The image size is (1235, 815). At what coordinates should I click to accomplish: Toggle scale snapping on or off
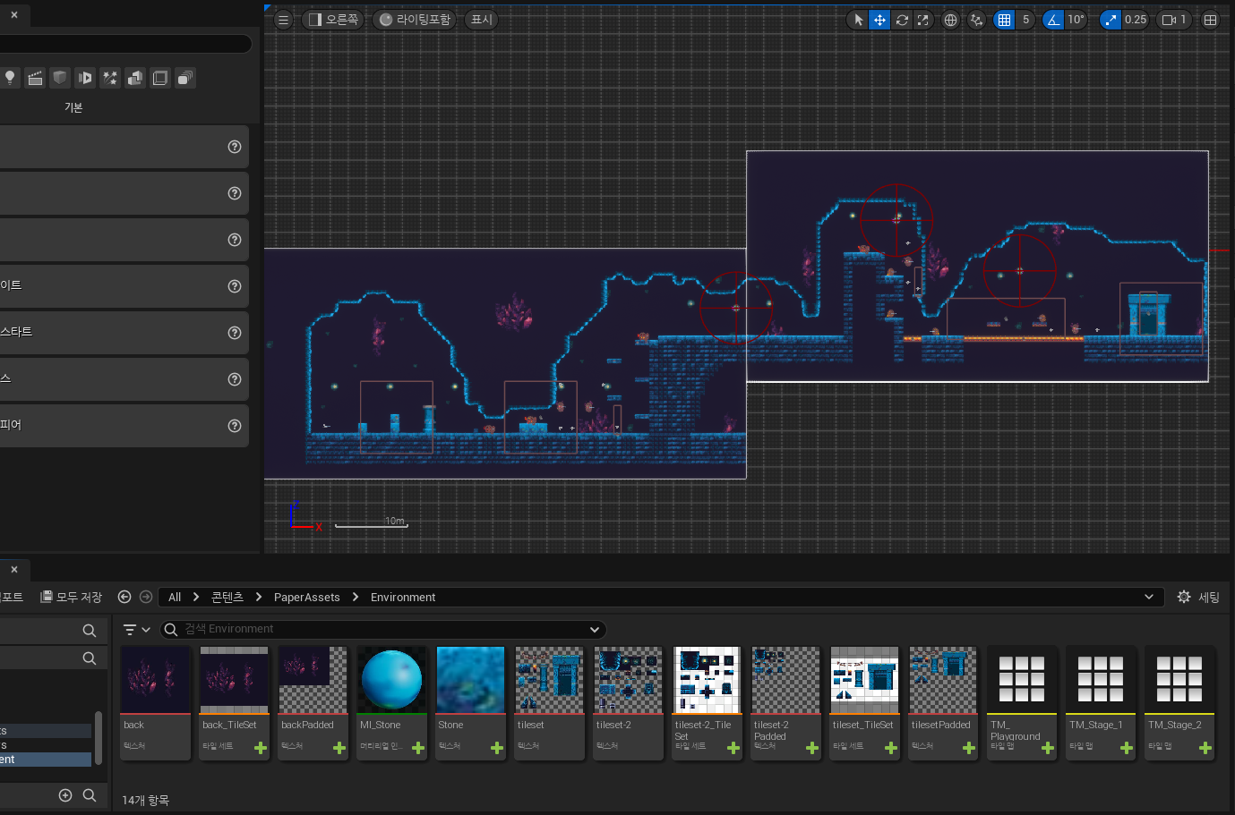click(x=1111, y=20)
